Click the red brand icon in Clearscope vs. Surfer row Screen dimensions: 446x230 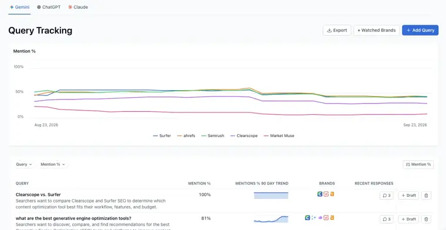326,194
